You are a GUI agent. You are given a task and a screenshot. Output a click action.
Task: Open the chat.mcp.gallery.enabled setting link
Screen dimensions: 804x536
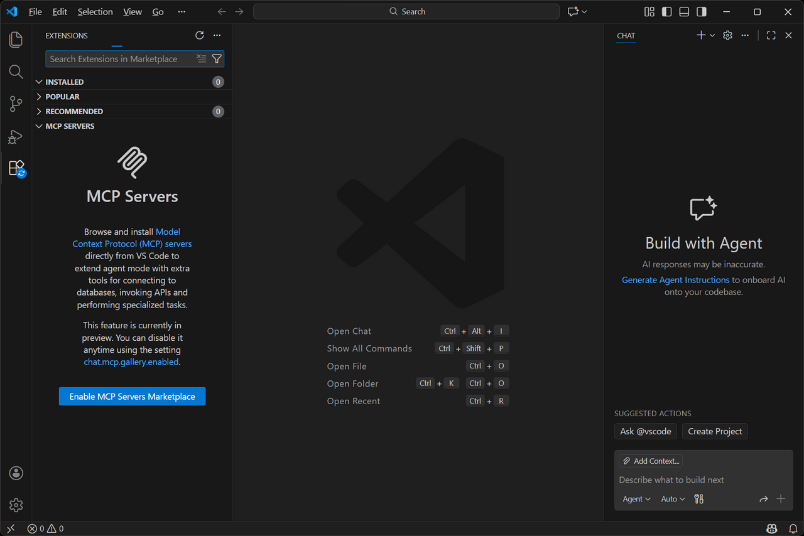[x=131, y=362]
